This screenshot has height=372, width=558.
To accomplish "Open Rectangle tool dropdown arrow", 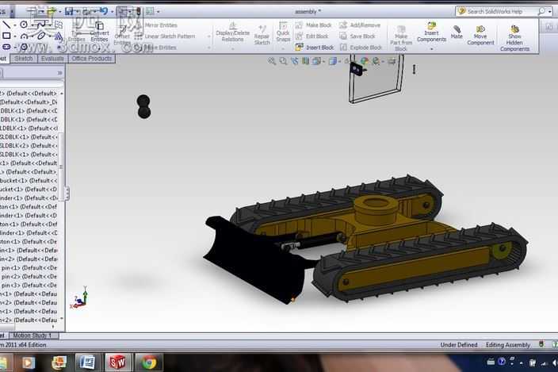I will pos(15,36).
